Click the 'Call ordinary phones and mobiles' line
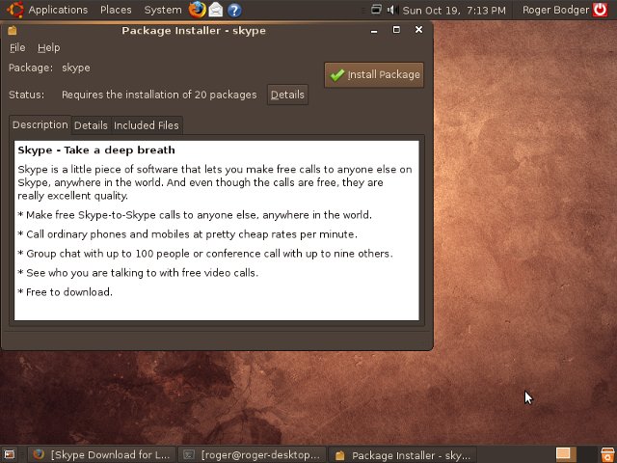 point(187,234)
